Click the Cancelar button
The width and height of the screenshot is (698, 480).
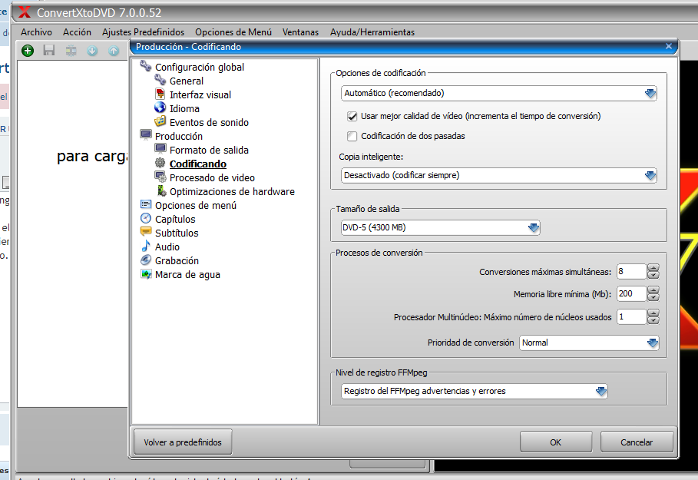(637, 442)
